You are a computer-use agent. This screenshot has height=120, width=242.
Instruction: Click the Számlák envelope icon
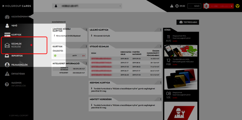coord(7,45)
